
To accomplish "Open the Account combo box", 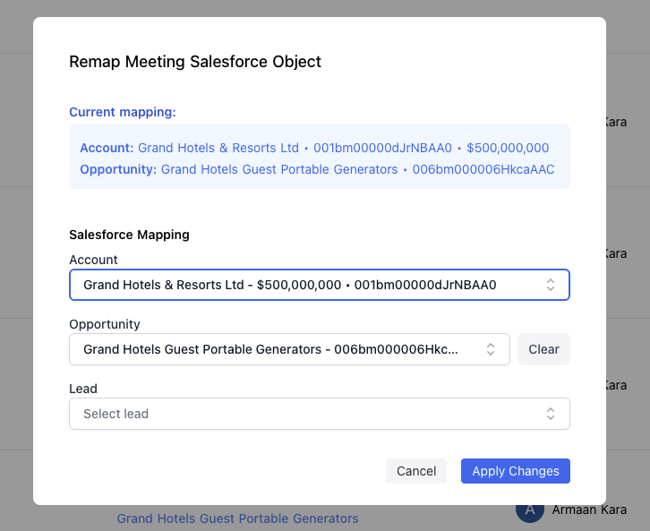I will coord(320,285).
